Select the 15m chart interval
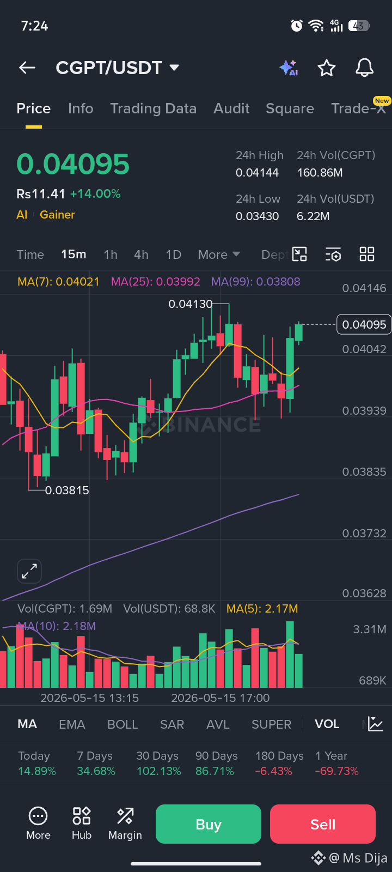The image size is (392, 872). (x=73, y=255)
